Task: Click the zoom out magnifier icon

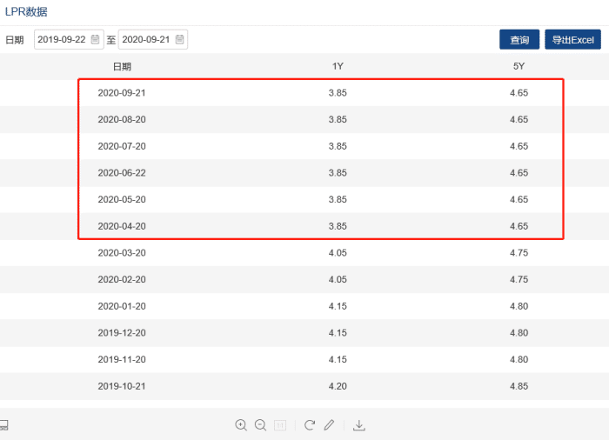Action: 260,425
